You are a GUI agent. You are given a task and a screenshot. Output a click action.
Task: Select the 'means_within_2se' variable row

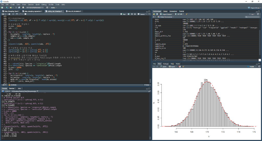tap(206, 36)
